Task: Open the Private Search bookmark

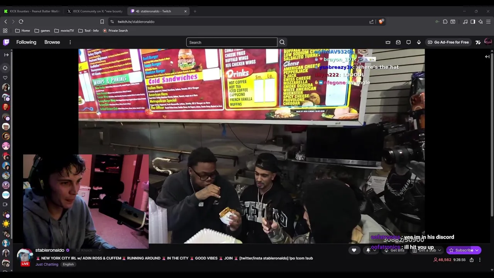Action: [115, 31]
